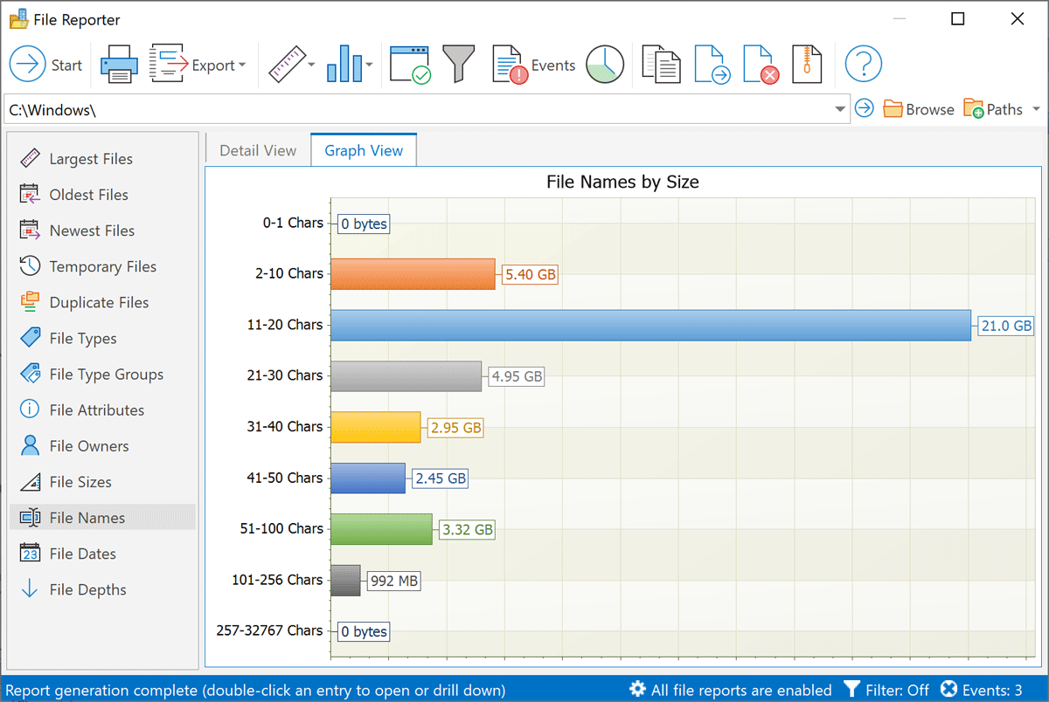1049x702 pixels.
Task: Open Help with the question mark icon
Action: click(x=863, y=64)
